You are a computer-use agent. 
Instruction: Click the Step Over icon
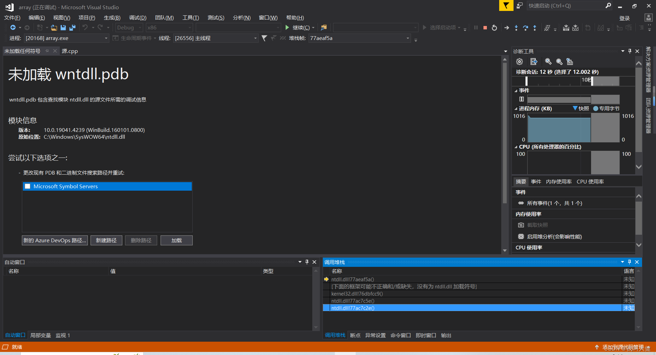(x=525, y=28)
